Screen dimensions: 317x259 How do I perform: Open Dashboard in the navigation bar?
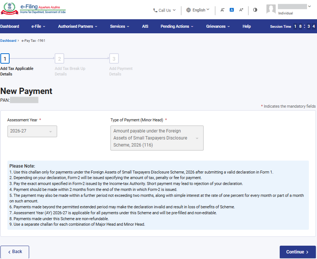[10, 26]
